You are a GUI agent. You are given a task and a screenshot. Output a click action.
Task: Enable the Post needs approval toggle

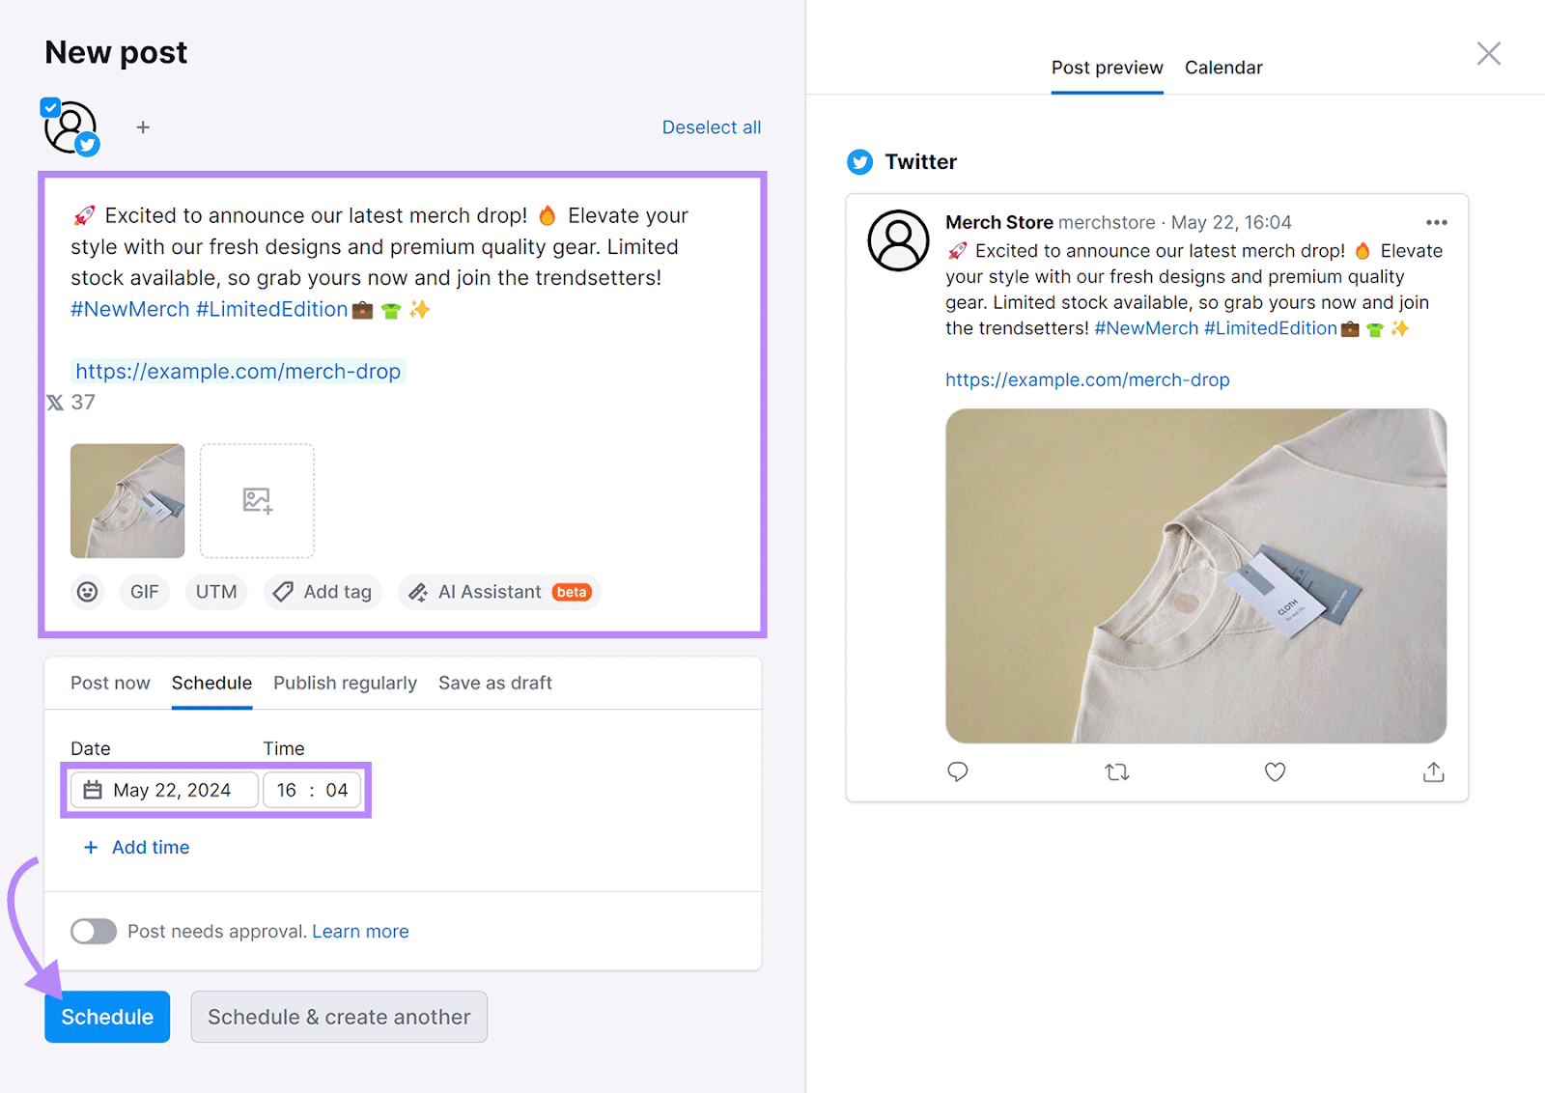93,931
